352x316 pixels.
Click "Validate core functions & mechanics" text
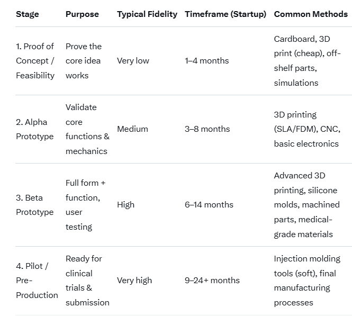pos(87,129)
